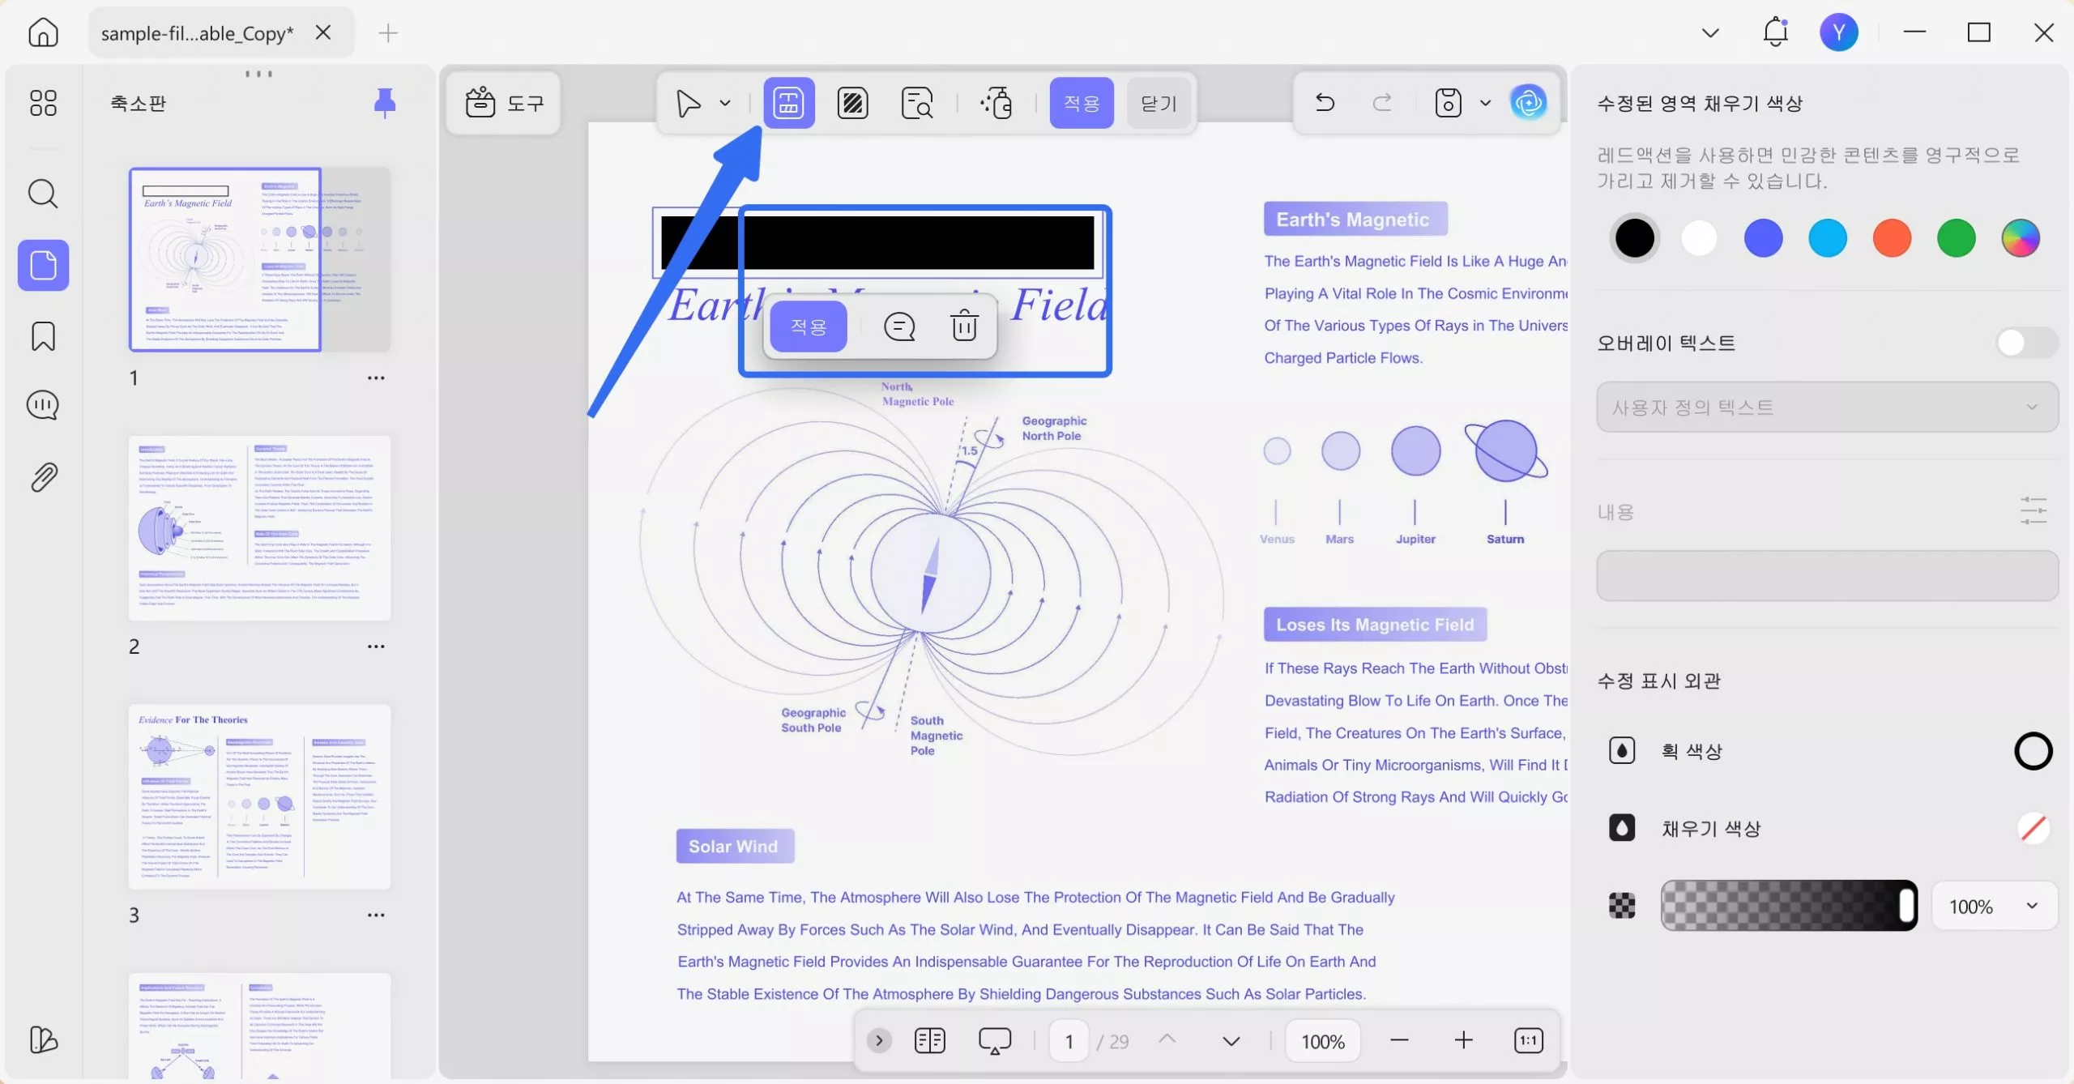Screen dimensions: 2074x1084
Task: Apply redaction via floating 적용 button
Action: point(808,326)
